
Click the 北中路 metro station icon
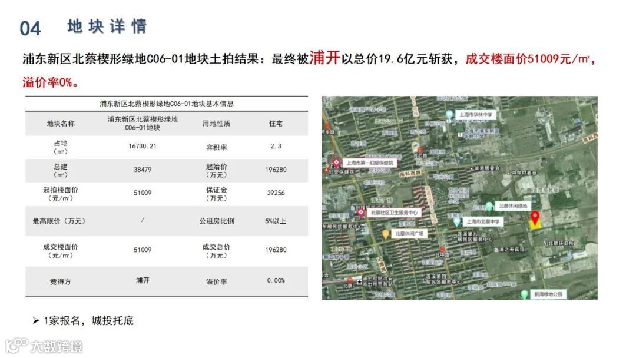point(442,249)
